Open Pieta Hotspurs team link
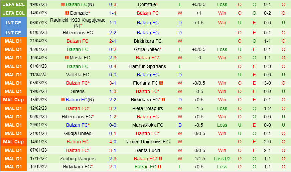Screen dimensions: 291x172 click(x=148, y=108)
